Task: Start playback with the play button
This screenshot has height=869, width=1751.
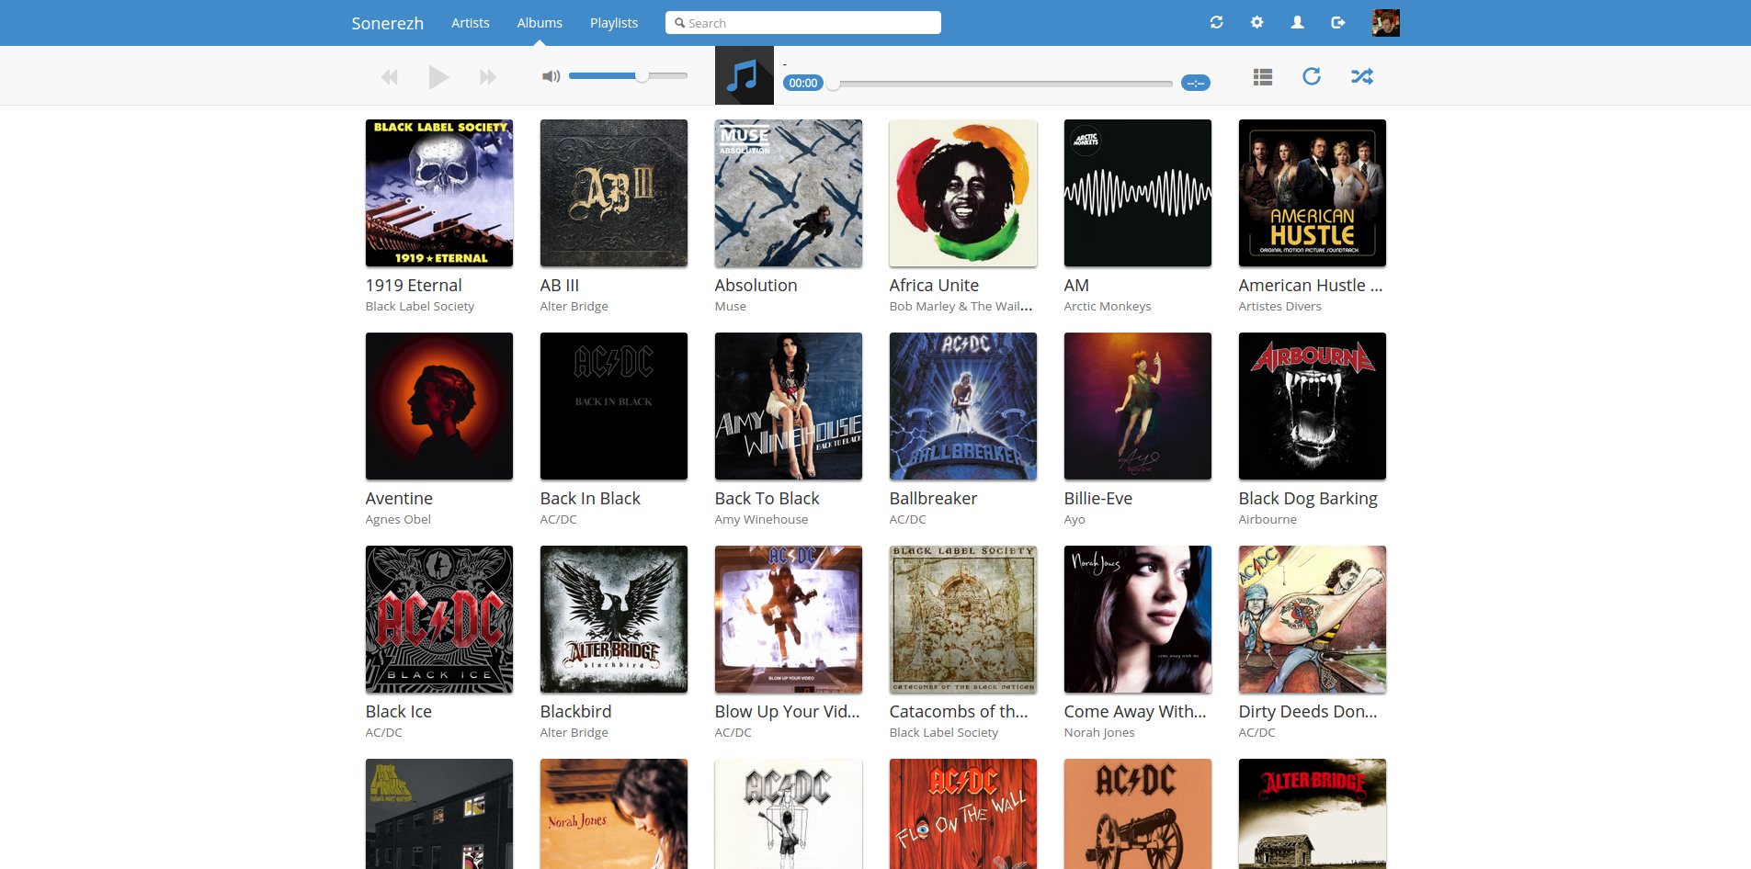Action: pos(438,77)
